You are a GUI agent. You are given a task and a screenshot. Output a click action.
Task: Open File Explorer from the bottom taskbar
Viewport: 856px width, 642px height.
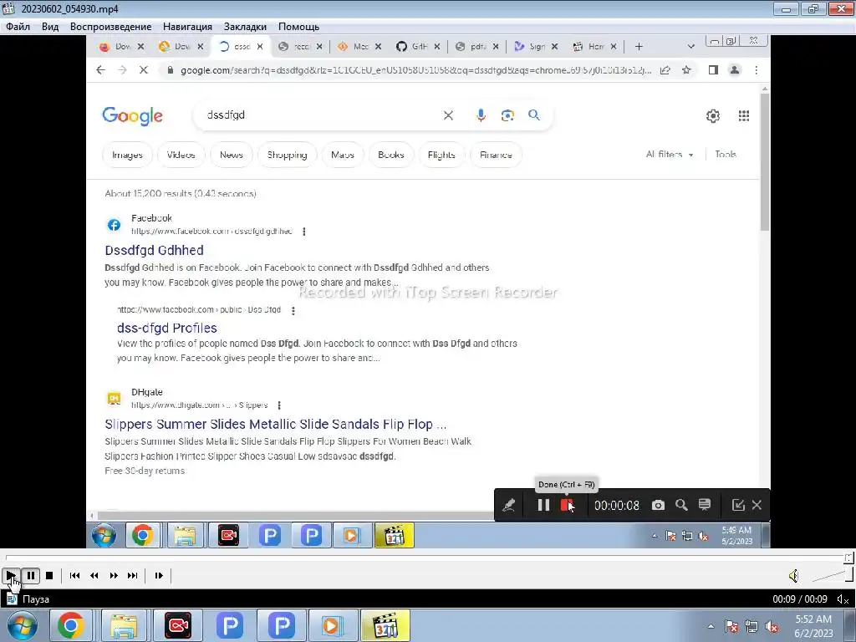point(124,625)
